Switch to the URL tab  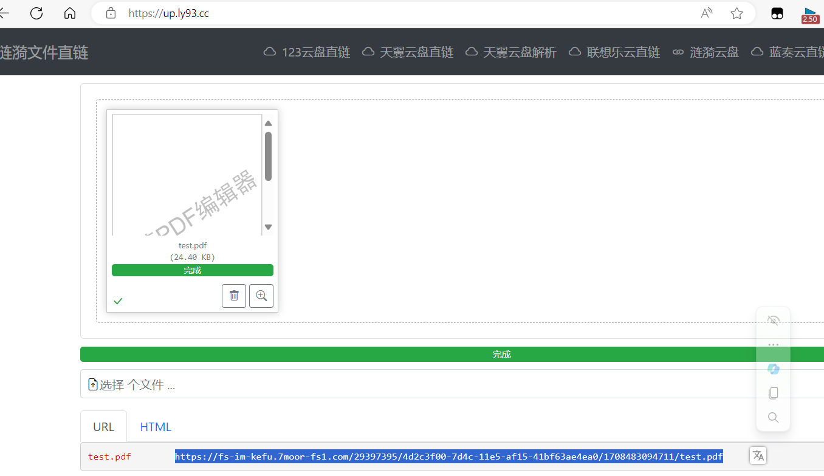coord(103,427)
